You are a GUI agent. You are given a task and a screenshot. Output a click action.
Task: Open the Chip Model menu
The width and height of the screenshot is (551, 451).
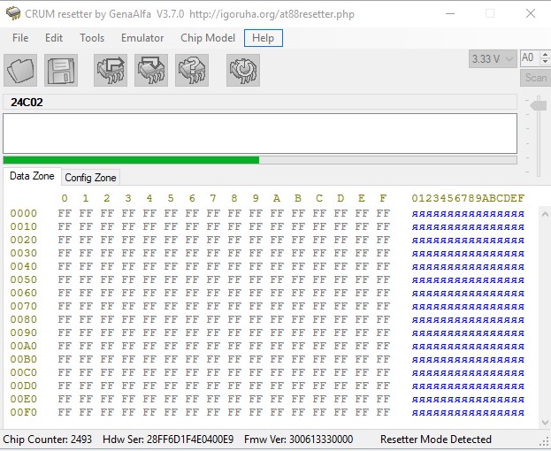coord(208,38)
